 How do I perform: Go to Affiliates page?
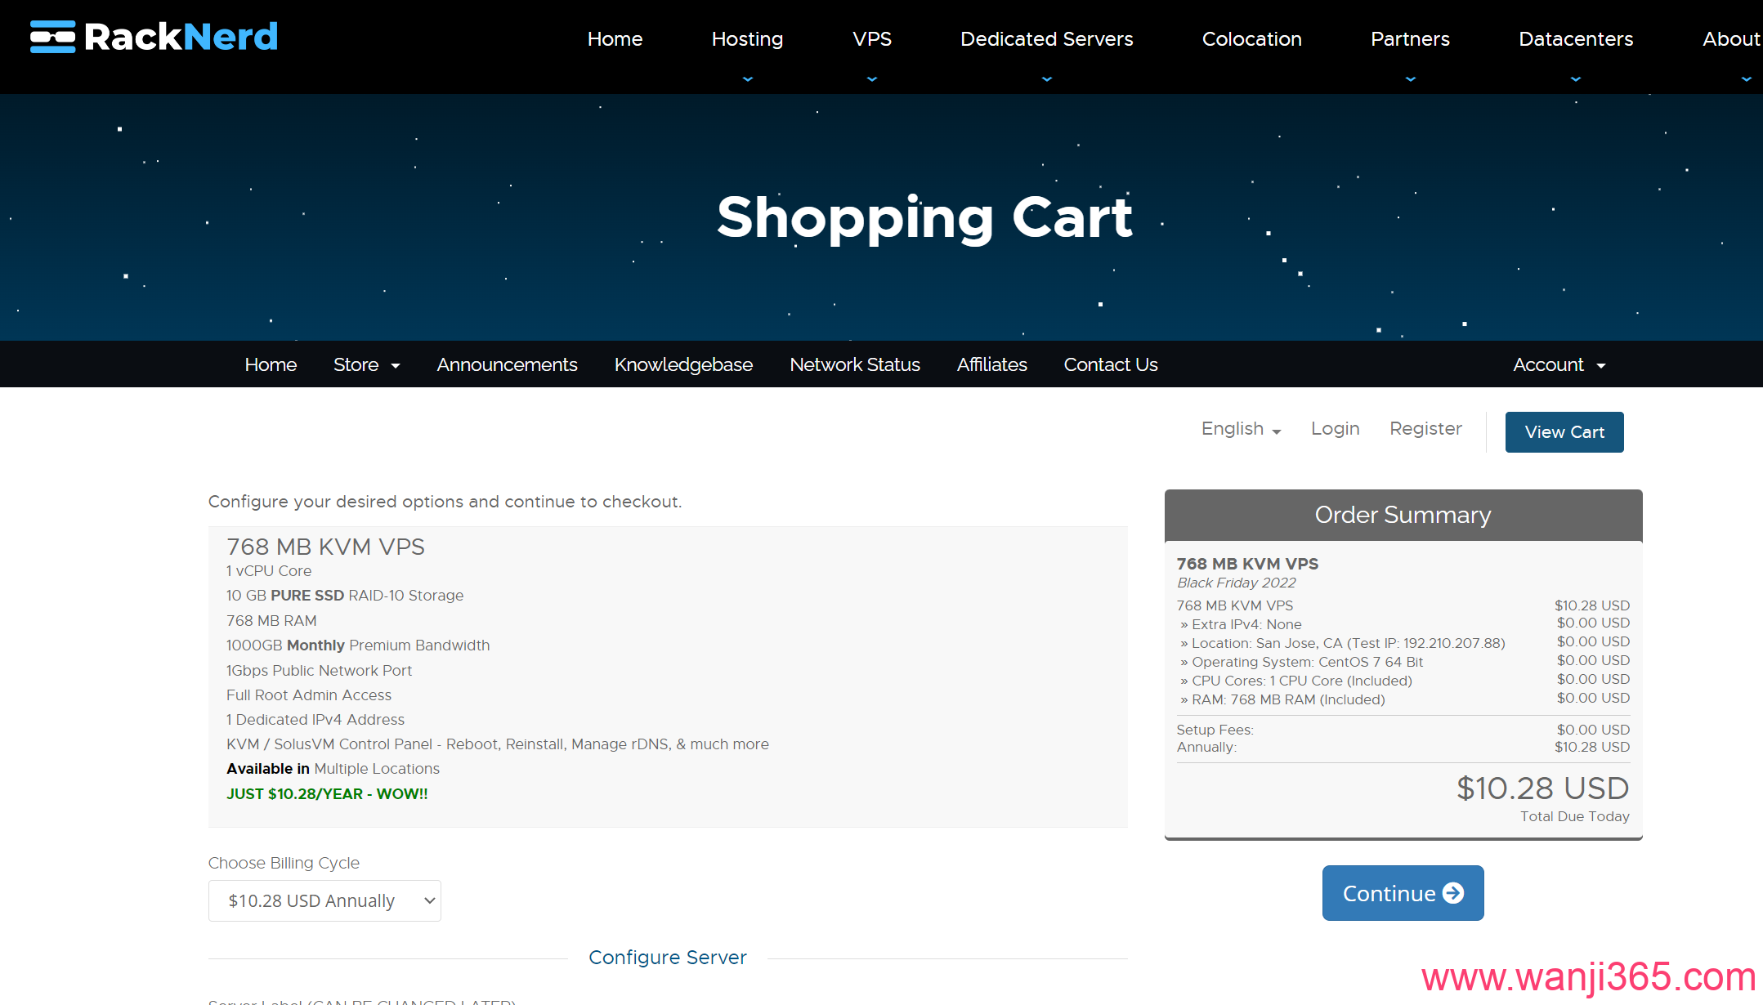pos(991,364)
